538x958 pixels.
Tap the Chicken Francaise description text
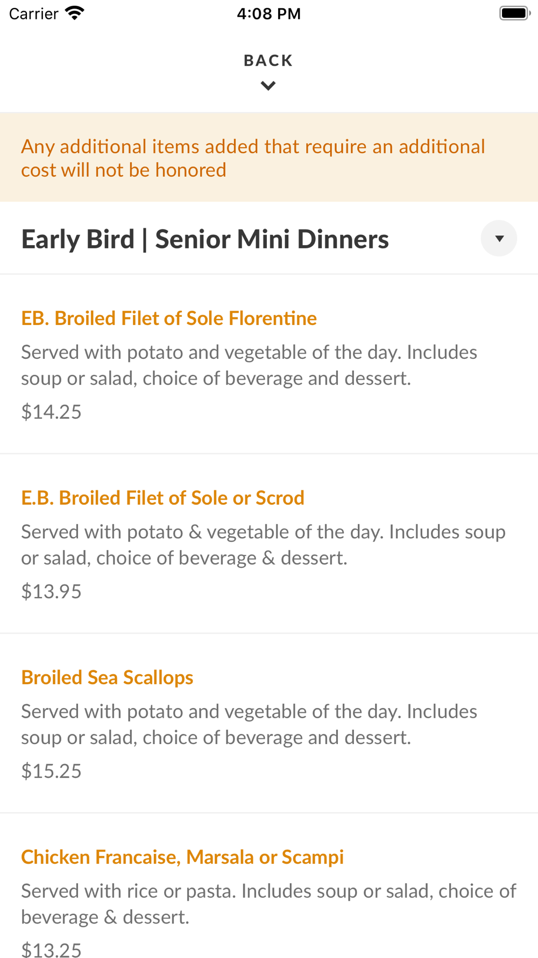point(268,904)
